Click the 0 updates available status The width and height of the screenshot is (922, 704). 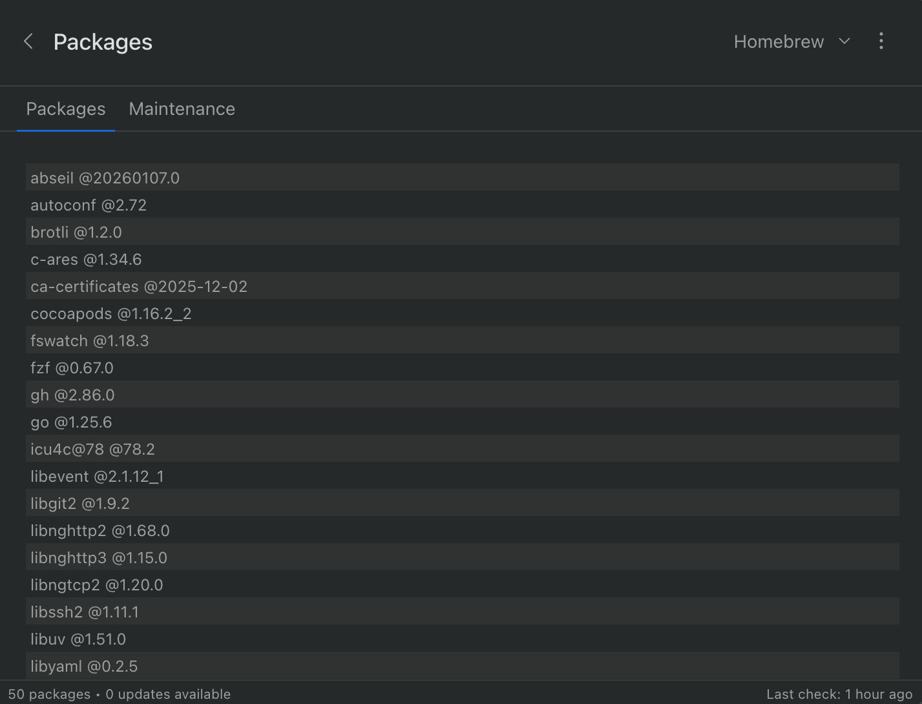coord(168,694)
